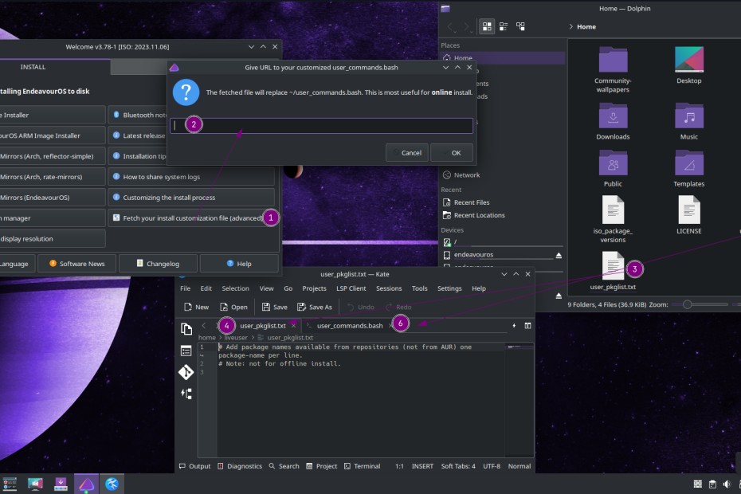Click Customizing the install process button
The image size is (741, 494).
191,198
